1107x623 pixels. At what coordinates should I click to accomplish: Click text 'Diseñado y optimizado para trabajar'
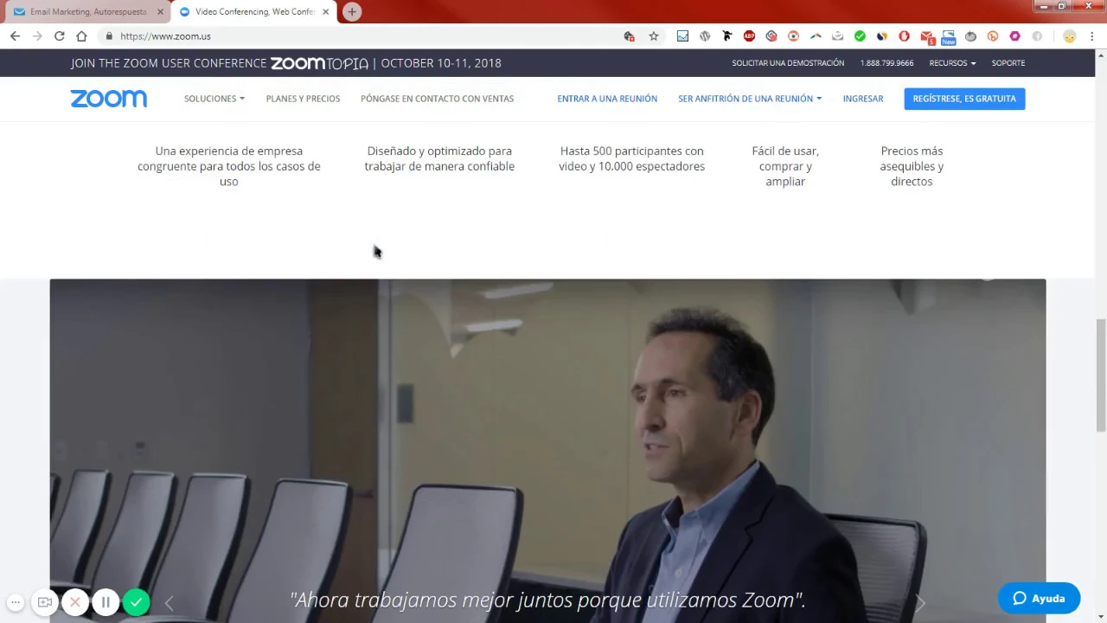coord(439,158)
